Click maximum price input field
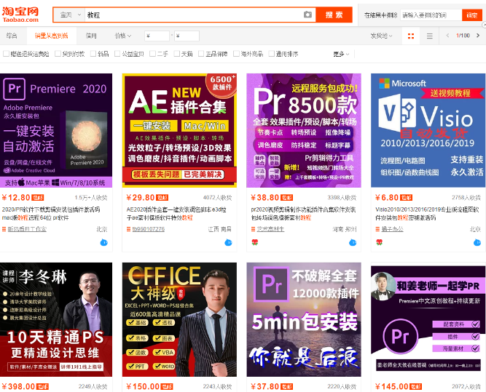Screen dimensions: 486x392 (187, 36)
